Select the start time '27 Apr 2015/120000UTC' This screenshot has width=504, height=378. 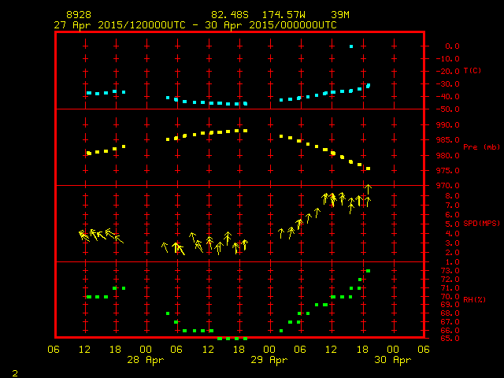[120, 25]
